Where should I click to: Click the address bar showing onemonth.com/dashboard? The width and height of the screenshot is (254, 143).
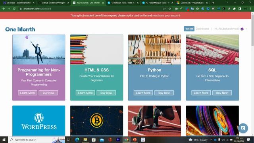coord(91,9)
